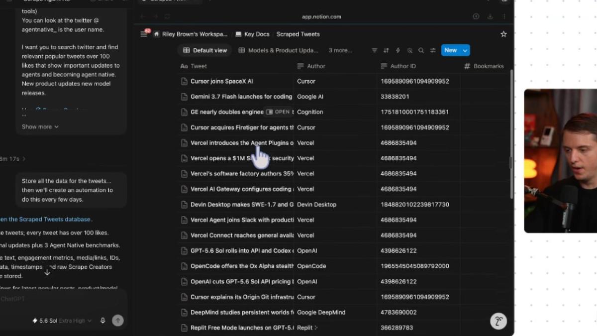Open the 5.6 Sol Extra High model selector
Screen dimensions: 597x336
(x=62, y=321)
